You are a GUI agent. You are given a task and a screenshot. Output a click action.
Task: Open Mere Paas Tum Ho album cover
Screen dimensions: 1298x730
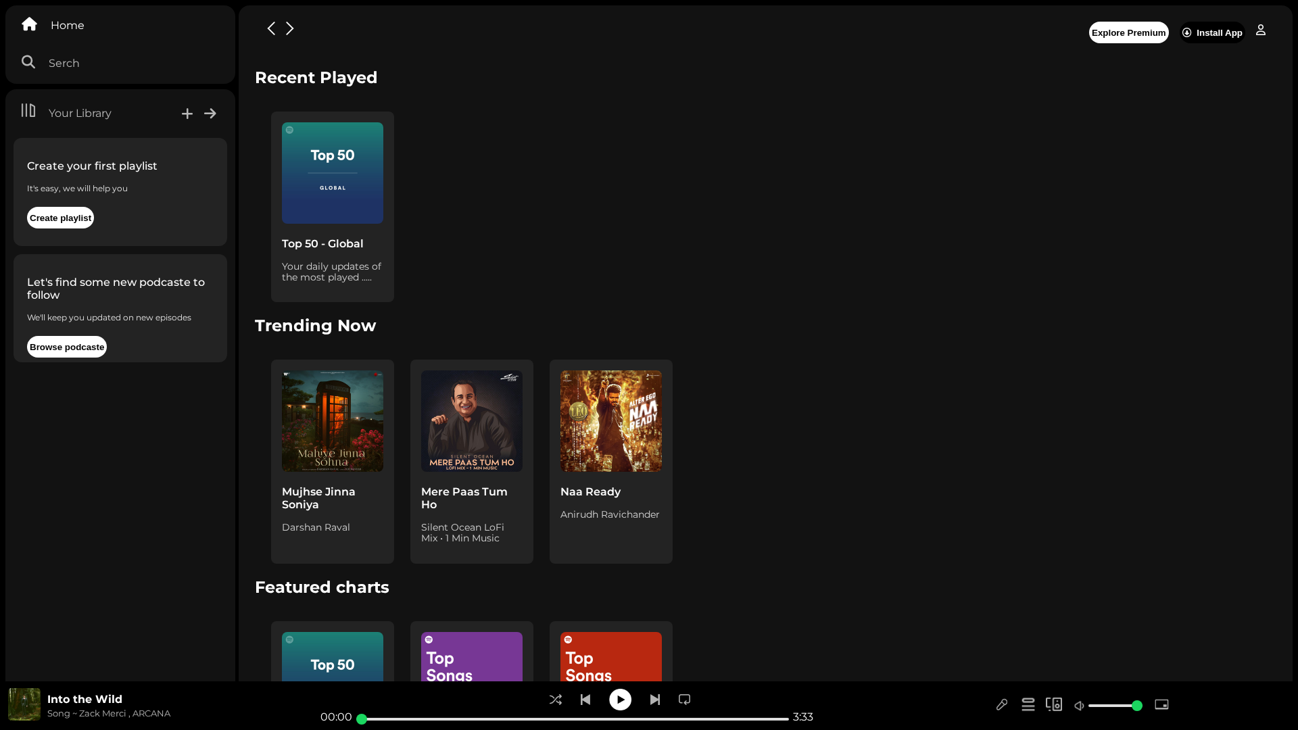(x=472, y=421)
